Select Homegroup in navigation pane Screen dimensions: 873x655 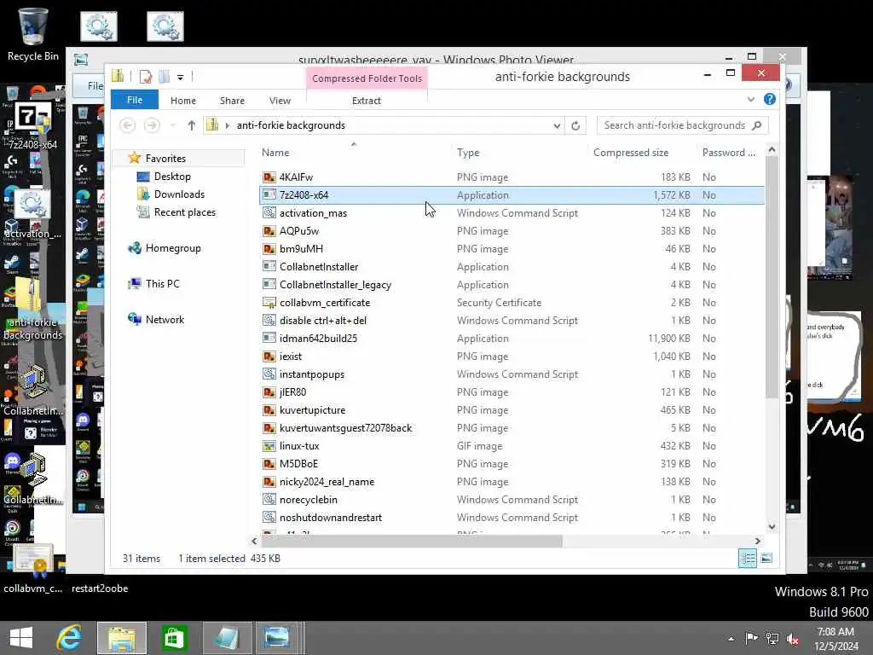point(173,248)
